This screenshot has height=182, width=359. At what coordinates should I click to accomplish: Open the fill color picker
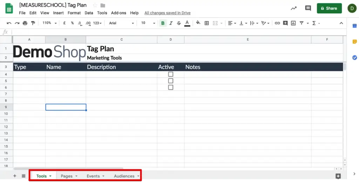coord(198,23)
